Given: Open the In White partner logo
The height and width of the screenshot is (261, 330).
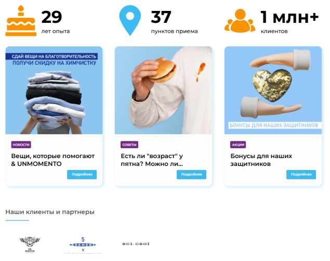Looking at the screenshot, I should [x=30, y=244].
